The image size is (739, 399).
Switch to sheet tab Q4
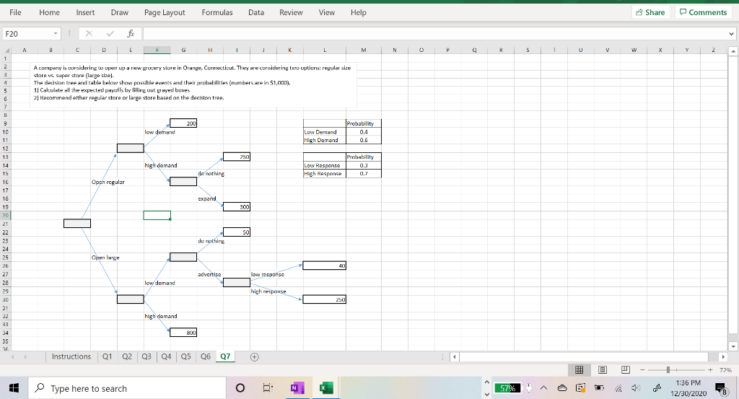tap(167, 356)
